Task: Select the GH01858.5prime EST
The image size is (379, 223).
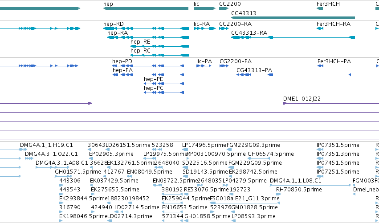Action: 187,221
